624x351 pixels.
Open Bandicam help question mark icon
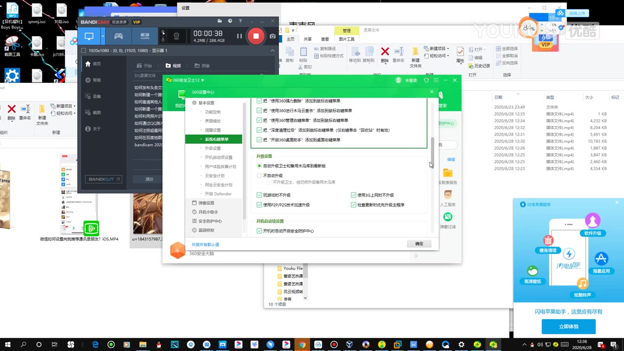[x=240, y=21]
